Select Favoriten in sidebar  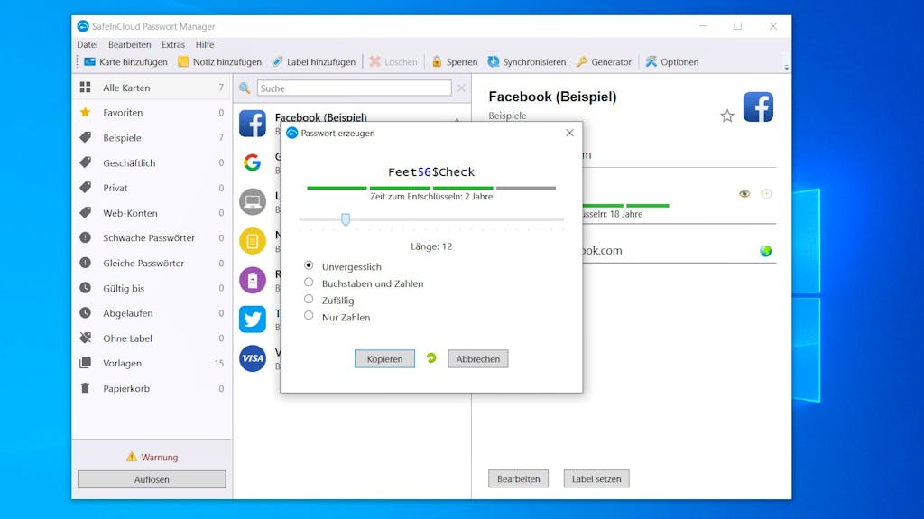(152, 112)
